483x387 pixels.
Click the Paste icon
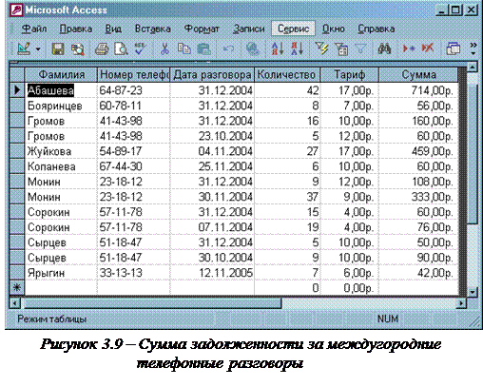click(203, 49)
